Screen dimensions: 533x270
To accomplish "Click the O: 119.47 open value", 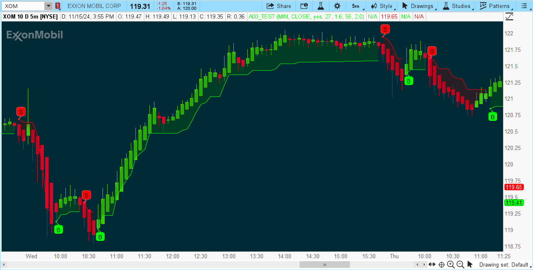I will (x=129, y=16).
